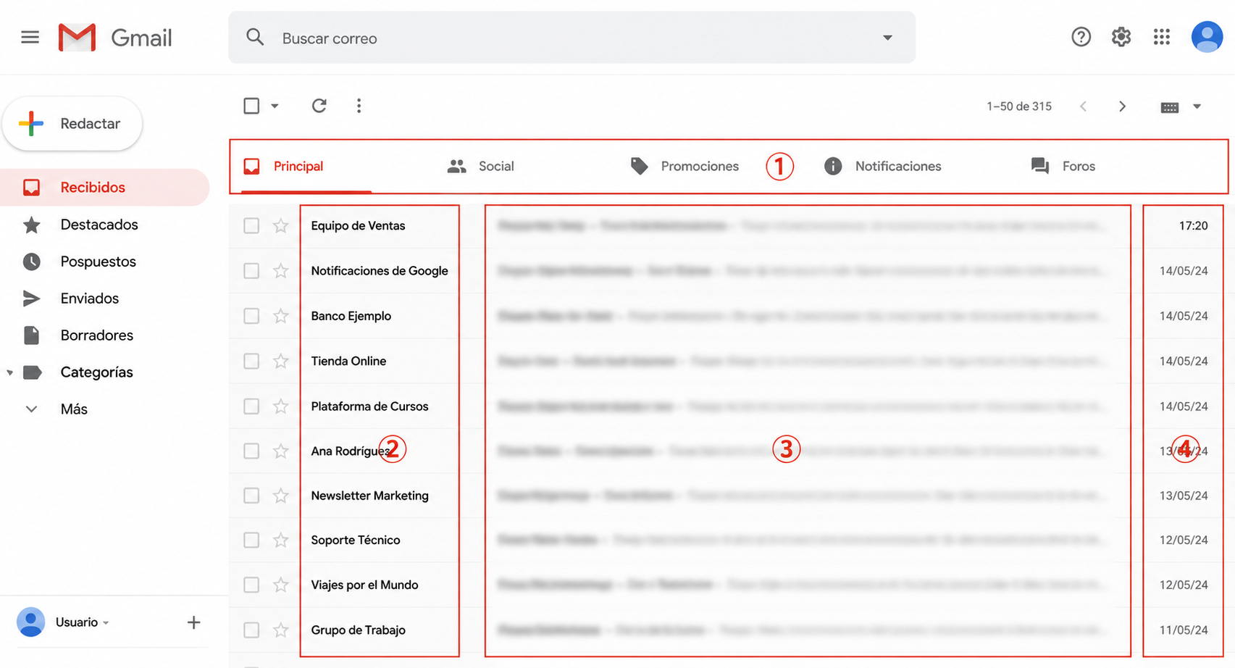Click the plus icon beside Usuario
Image resolution: width=1235 pixels, height=668 pixels.
193,622
